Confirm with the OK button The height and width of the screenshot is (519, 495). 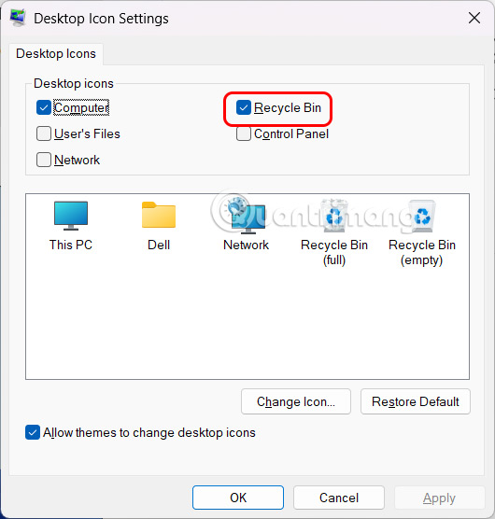[x=238, y=498]
